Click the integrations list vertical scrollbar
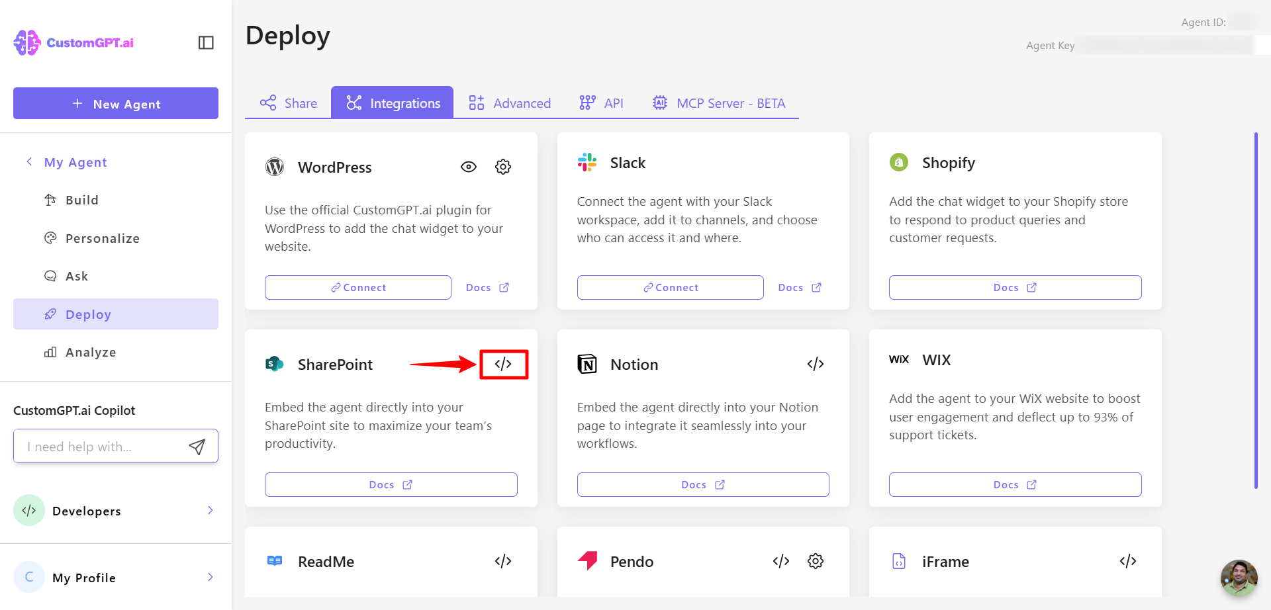The width and height of the screenshot is (1271, 610). [x=1256, y=311]
